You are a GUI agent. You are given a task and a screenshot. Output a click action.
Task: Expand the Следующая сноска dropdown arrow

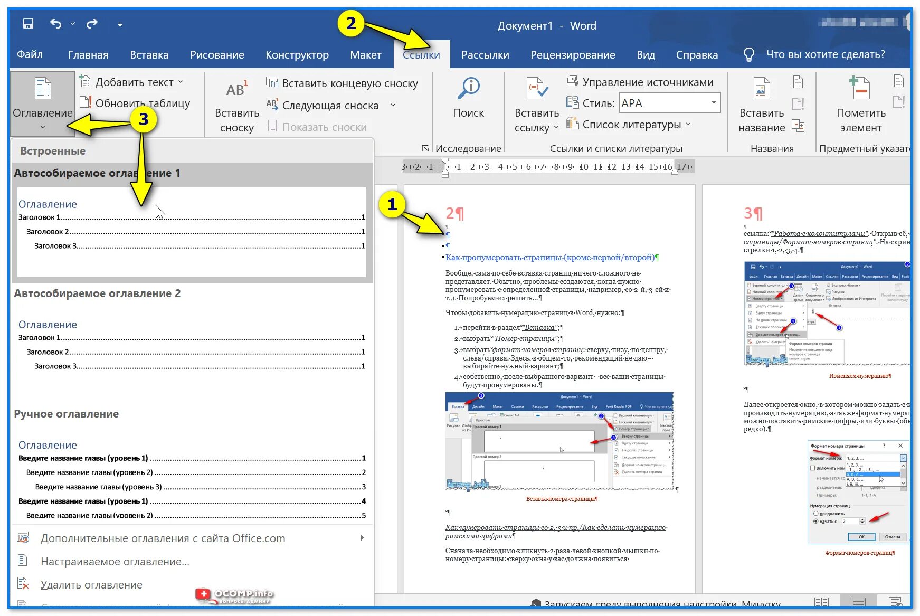393,105
